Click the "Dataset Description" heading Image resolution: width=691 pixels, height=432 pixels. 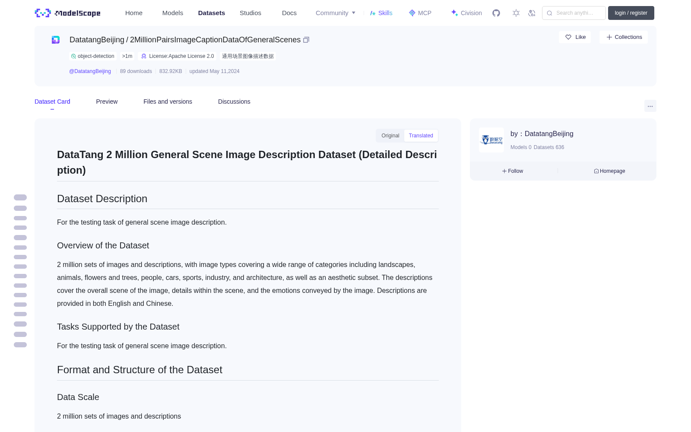point(102,199)
